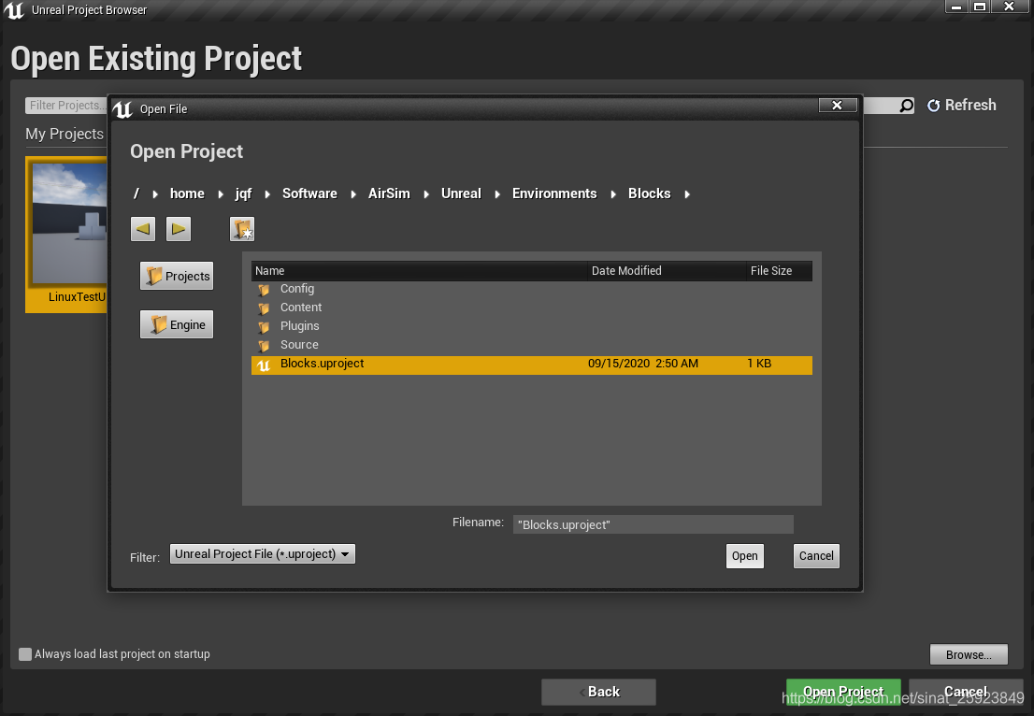1034x716 pixels.
Task: Navigate to Environments breadcrumb
Action: (554, 193)
